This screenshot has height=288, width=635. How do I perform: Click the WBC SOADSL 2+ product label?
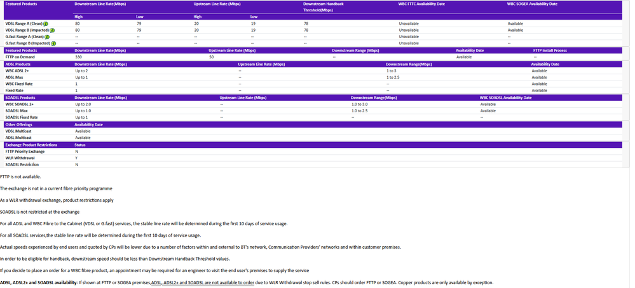[x=20, y=104]
